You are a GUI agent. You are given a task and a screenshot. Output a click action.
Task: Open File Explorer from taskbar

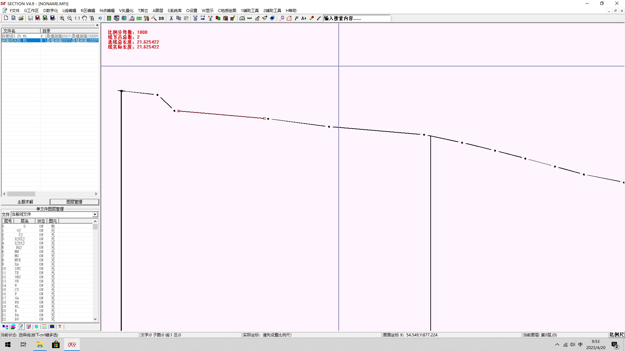[40, 344]
